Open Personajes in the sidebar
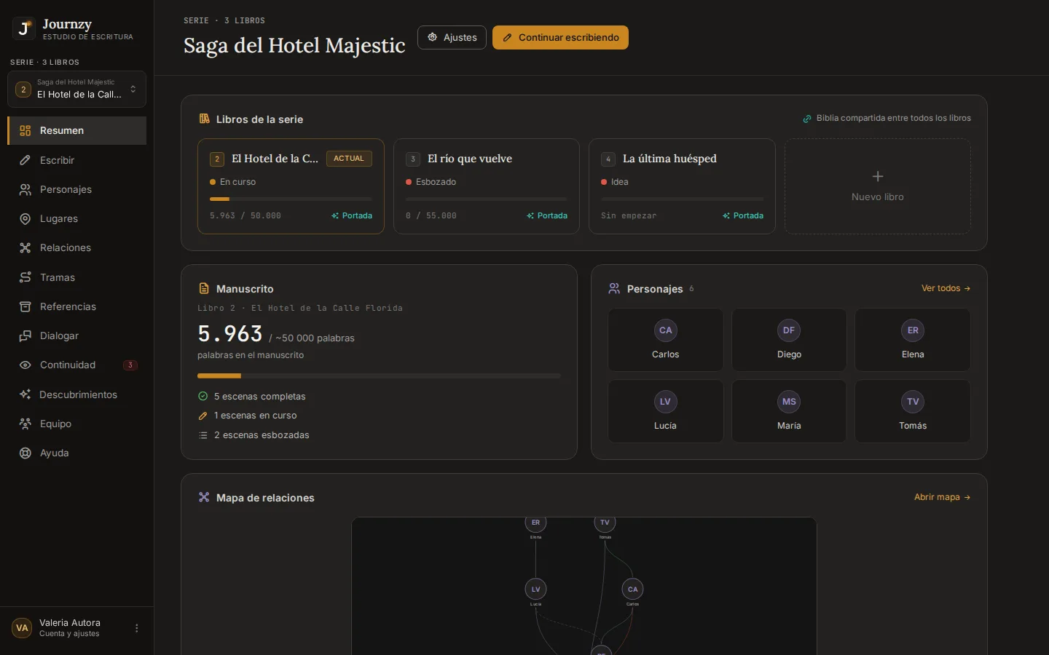 [x=76, y=189]
